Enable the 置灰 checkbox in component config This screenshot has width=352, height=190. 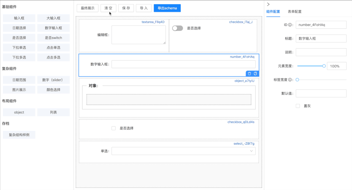pos(298,106)
